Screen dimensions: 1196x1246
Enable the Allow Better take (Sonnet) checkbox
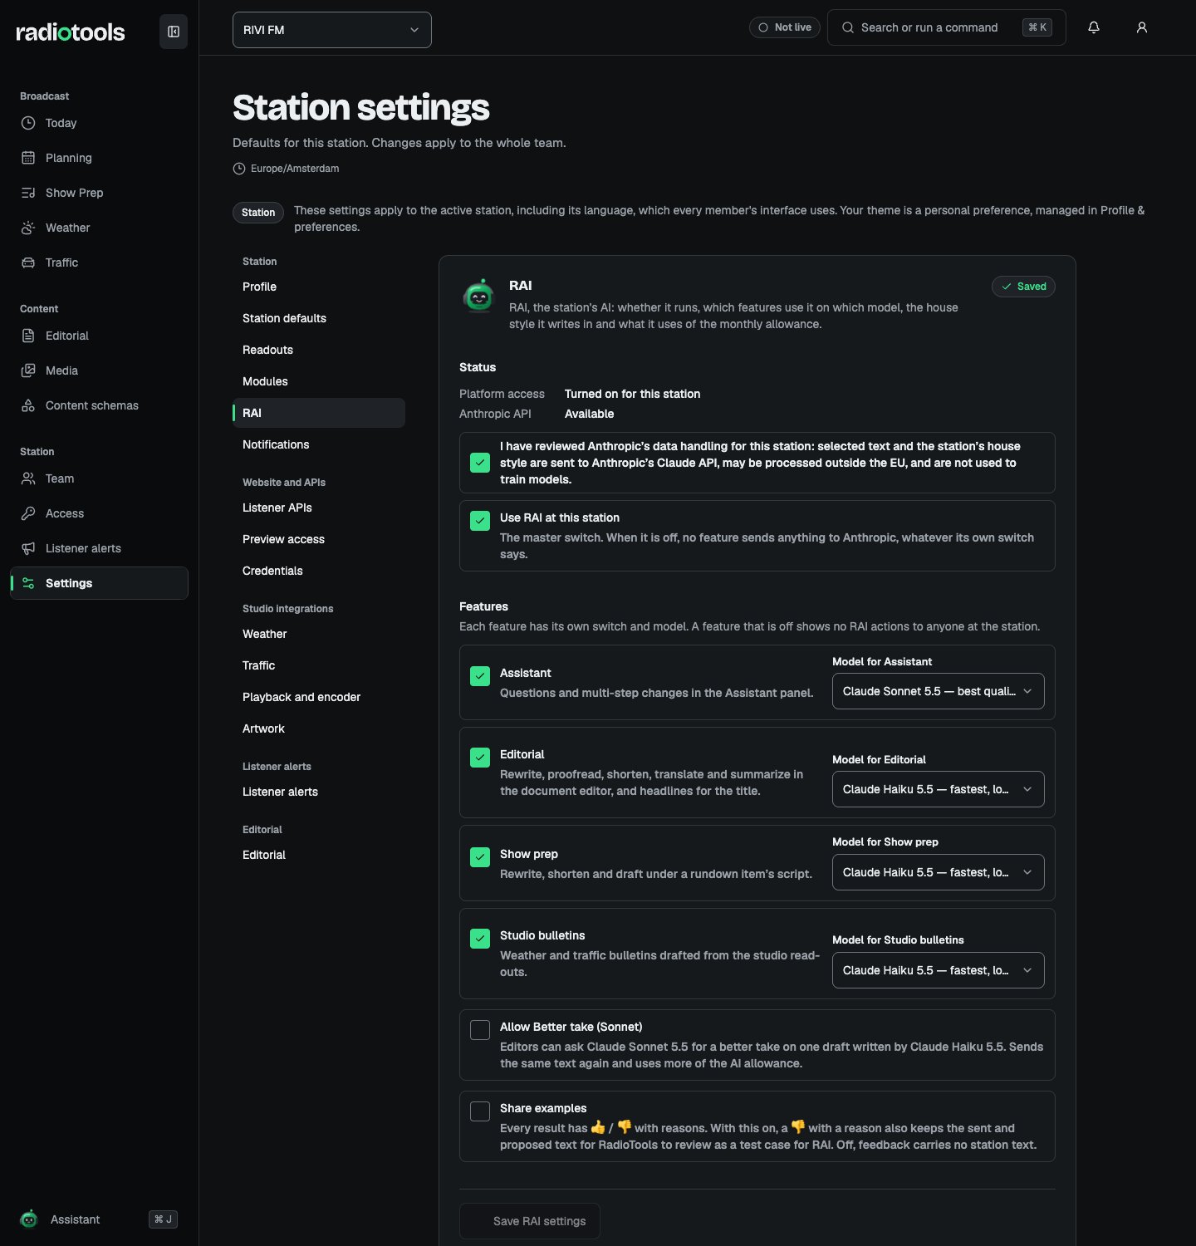tap(480, 1030)
